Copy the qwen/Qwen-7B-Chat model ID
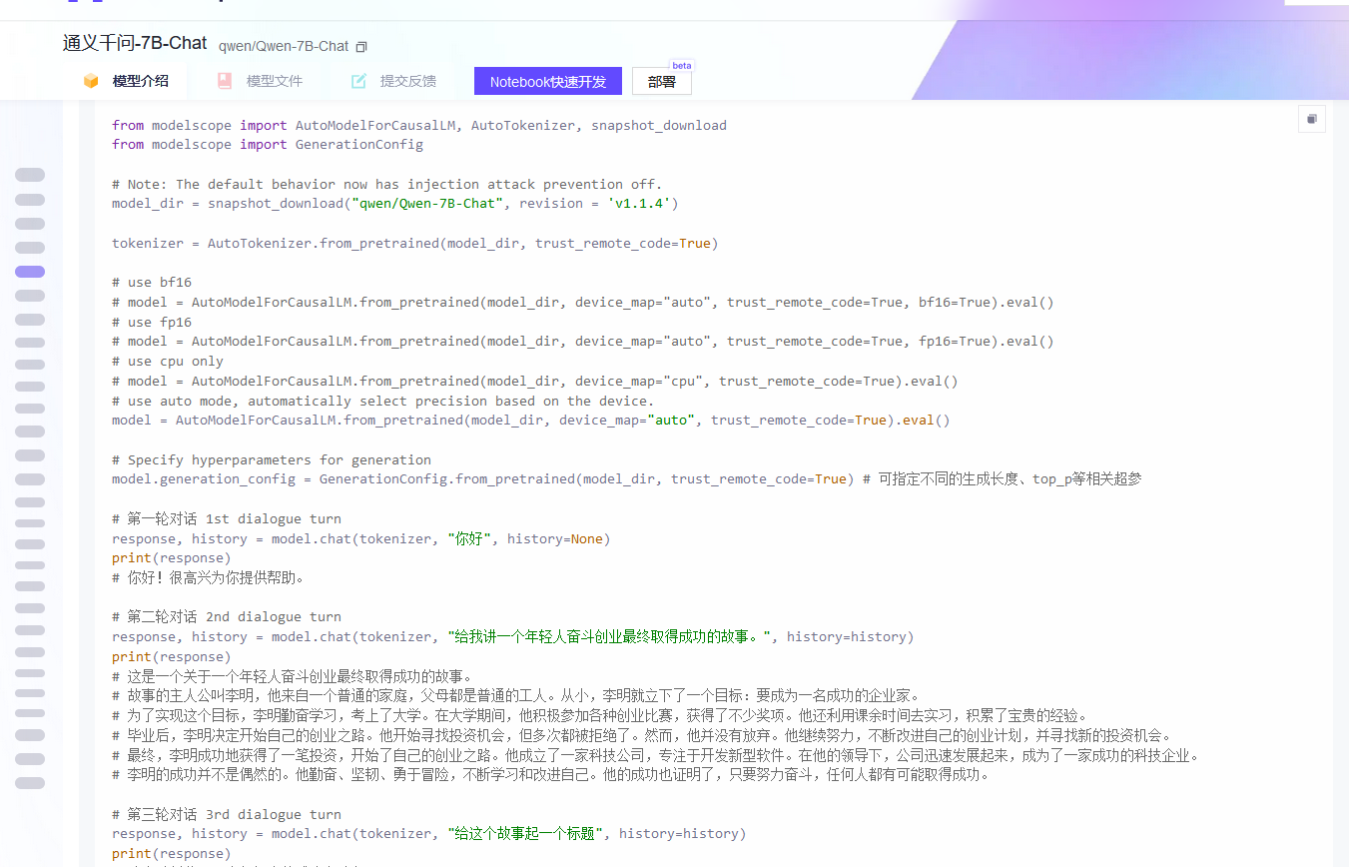The height and width of the screenshot is (867, 1349). pos(361,47)
